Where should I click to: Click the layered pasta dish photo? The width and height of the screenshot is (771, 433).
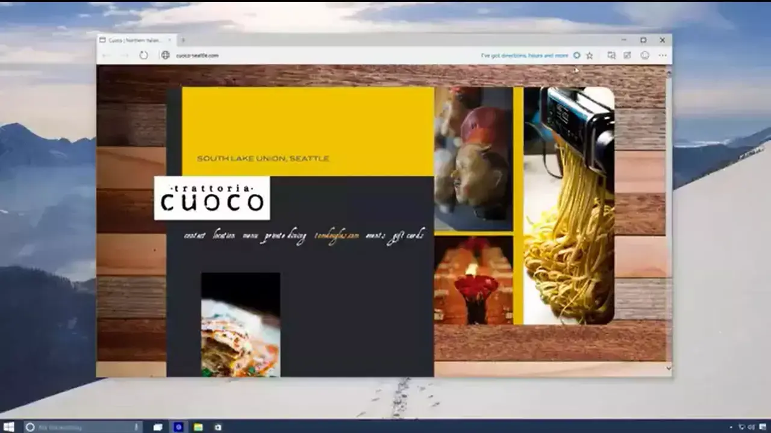coord(240,325)
